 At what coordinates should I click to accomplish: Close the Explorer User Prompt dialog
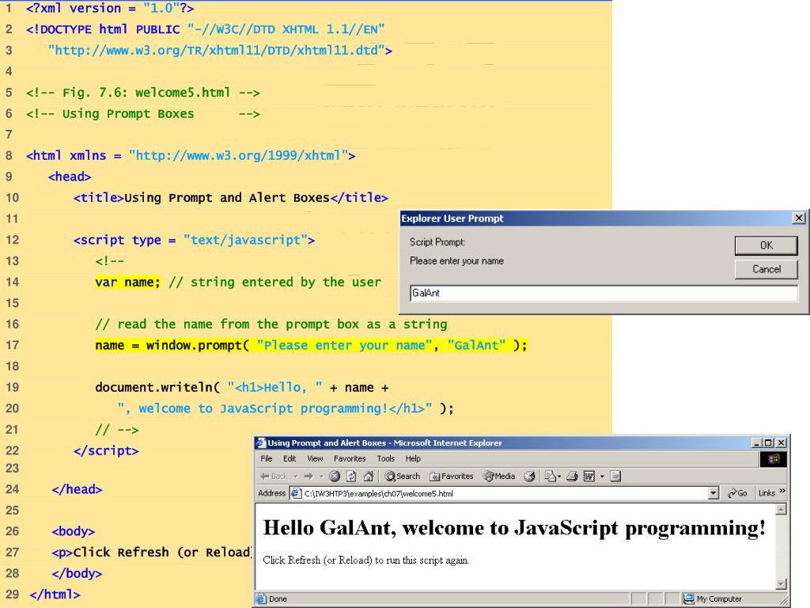pyautogui.click(x=799, y=218)
